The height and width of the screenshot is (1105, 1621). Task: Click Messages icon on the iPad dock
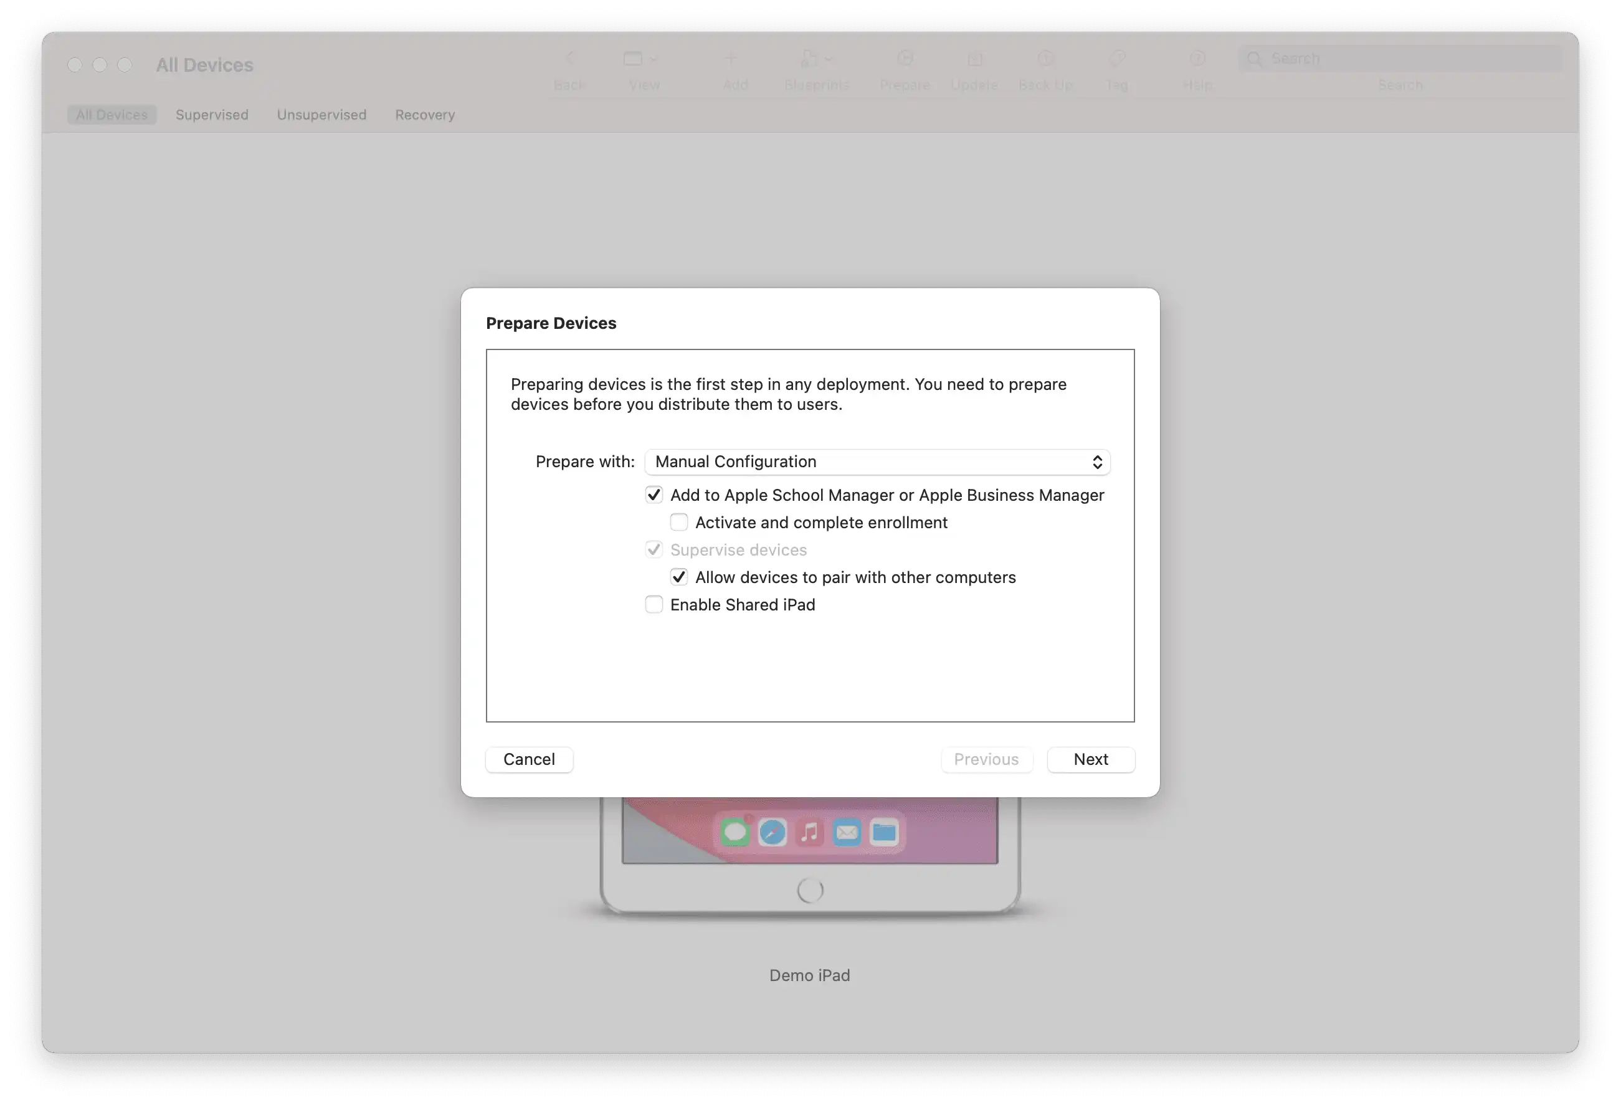click(734, 832)
